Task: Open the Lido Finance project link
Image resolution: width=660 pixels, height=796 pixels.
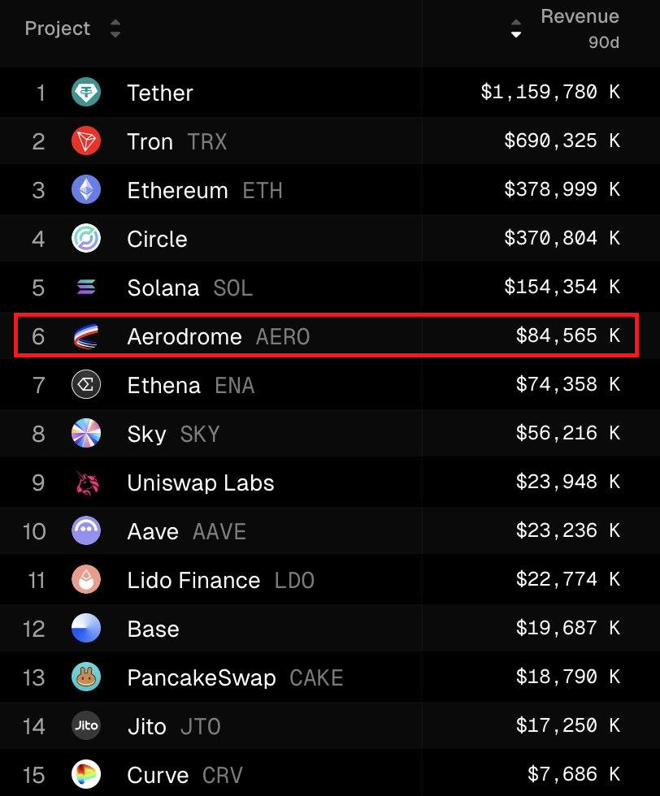Action: (x=193, y=580)
